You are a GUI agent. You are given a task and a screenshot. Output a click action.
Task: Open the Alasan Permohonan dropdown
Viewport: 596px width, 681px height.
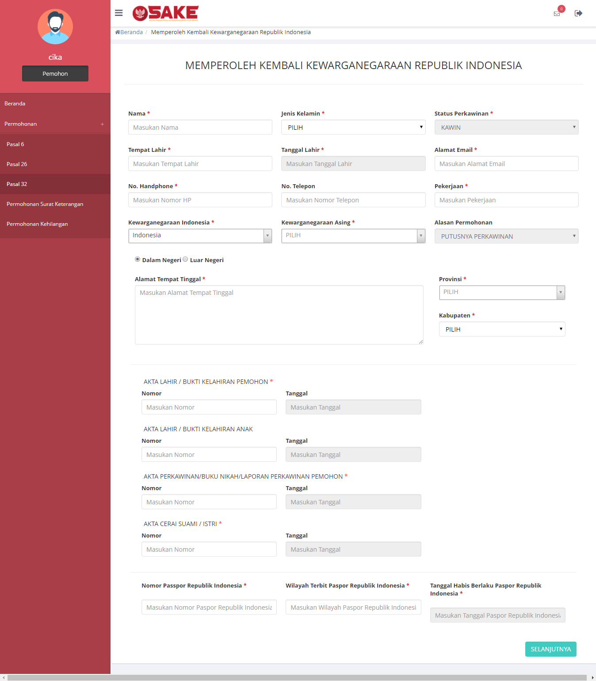pyautogui.click(x=506, y=236)
